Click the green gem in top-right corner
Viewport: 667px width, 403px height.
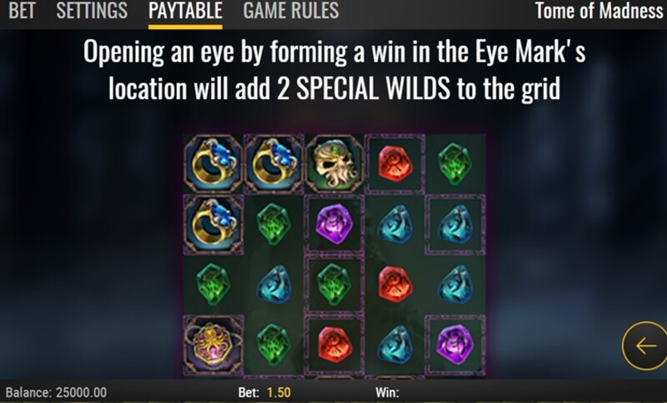[455, 164]
